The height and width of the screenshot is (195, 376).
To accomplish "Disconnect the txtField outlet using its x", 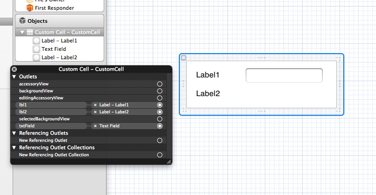I will click(x=95, y=126).
